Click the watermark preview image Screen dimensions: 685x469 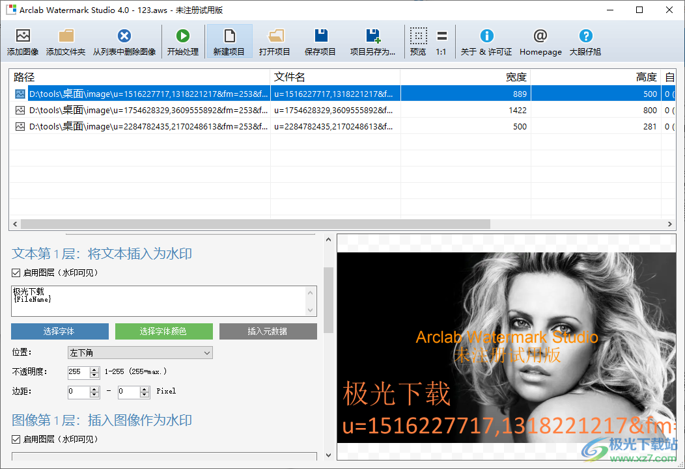pos(507,348)
